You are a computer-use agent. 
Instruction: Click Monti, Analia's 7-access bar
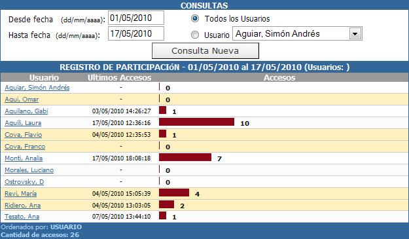coord(185,157)
